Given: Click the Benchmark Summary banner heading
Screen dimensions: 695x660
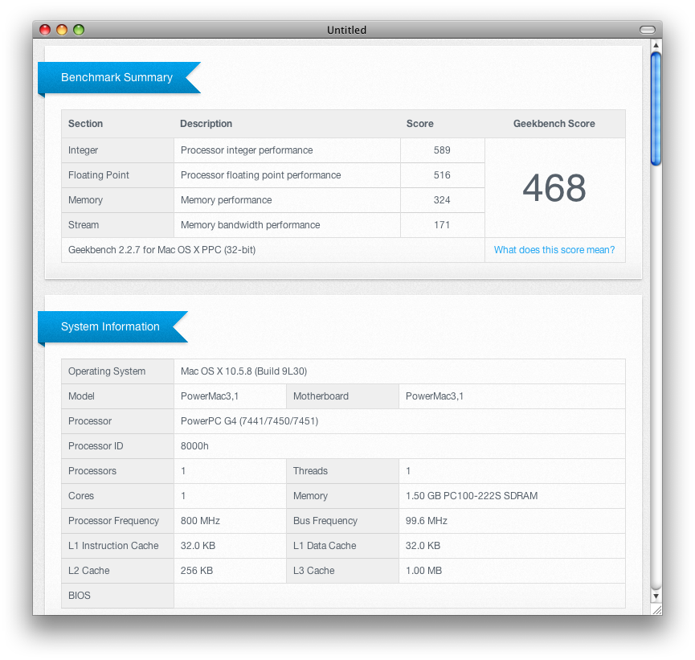Looking at the screenshot, I should pyautogui.click(x=117, y=77).
